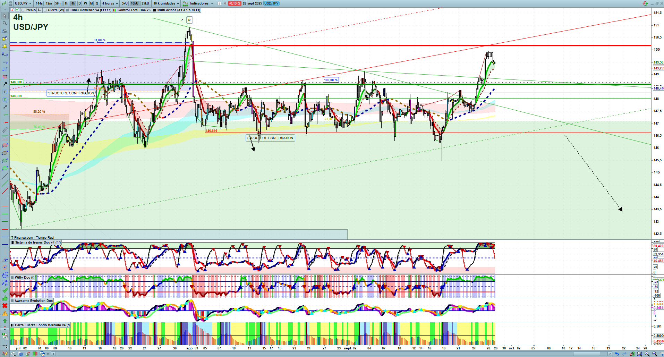Click the Multi Avisos black color swatch

coord(155,10)
